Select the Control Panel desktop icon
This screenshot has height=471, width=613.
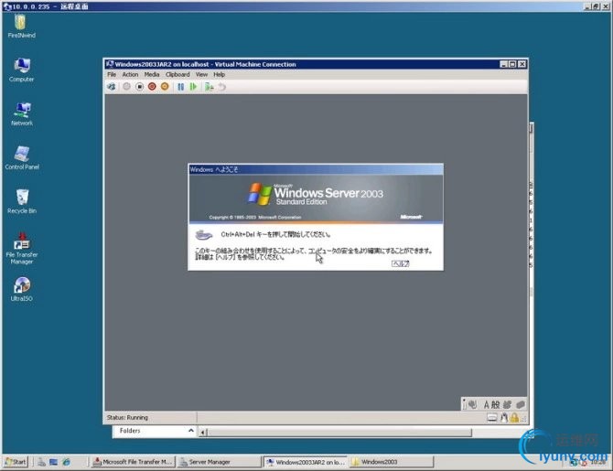pyautogui.click(x=22, y=158)
